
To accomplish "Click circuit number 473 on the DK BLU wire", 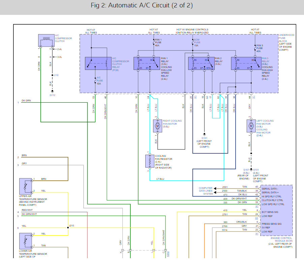I will (x=225, y=195).
